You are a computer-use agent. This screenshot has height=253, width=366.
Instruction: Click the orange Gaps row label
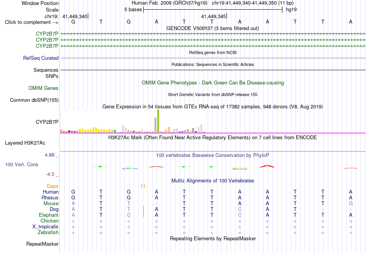52,186
